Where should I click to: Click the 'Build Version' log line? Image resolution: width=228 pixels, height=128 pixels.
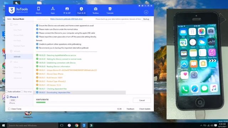pyautogui.click(x=49, y=78)
